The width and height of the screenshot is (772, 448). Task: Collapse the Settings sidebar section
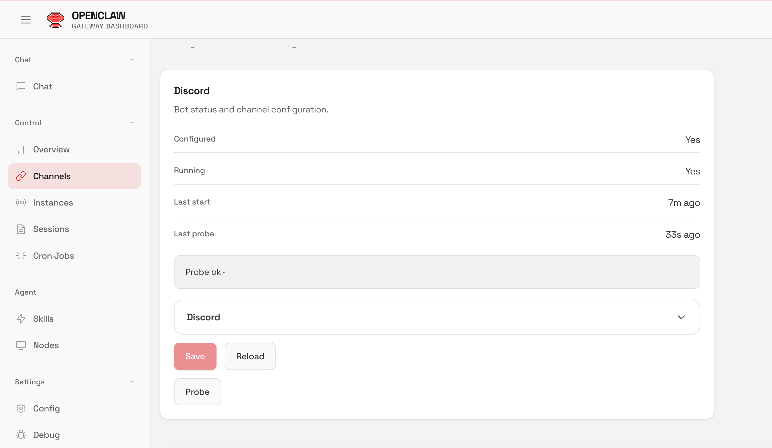click(x=132, y=382)
